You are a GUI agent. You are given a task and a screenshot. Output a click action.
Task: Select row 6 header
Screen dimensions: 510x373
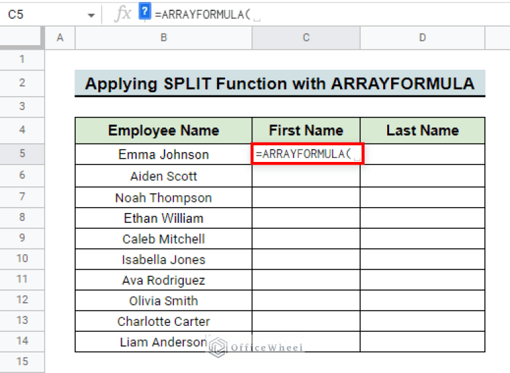pyautogui.click(x=22, y=175)
